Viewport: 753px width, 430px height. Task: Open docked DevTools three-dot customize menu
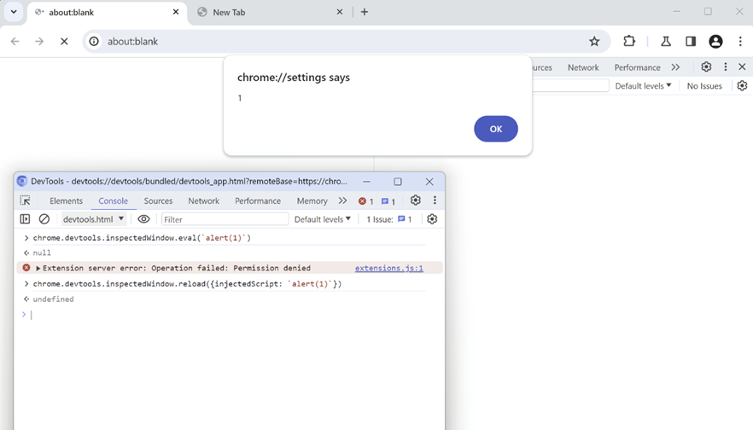pos(726,67)
